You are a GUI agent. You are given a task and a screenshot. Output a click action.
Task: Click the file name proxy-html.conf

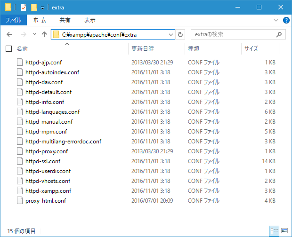tap(46, 201)
